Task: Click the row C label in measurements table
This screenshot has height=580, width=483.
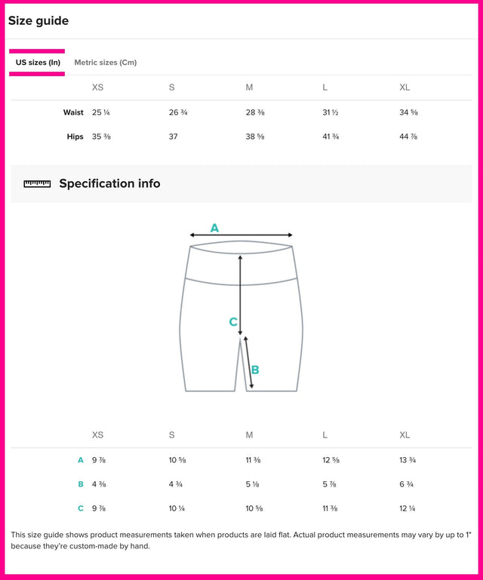Action: point(81,508)
